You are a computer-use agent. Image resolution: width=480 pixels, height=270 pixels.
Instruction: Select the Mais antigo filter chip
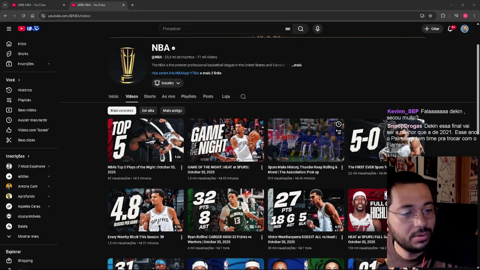click(172, 111)
